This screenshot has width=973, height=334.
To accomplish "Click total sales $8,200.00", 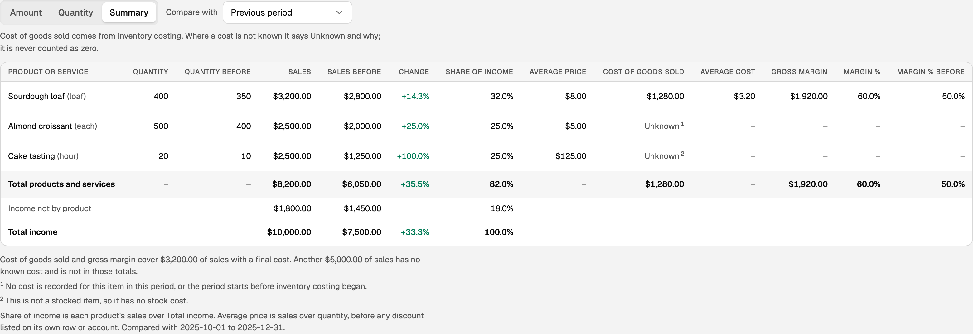I will click(292, 184).
